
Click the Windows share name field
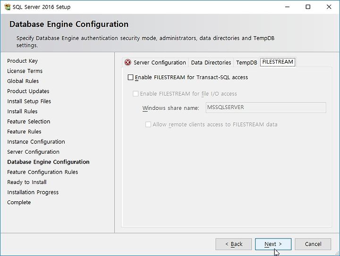(266, 107)
